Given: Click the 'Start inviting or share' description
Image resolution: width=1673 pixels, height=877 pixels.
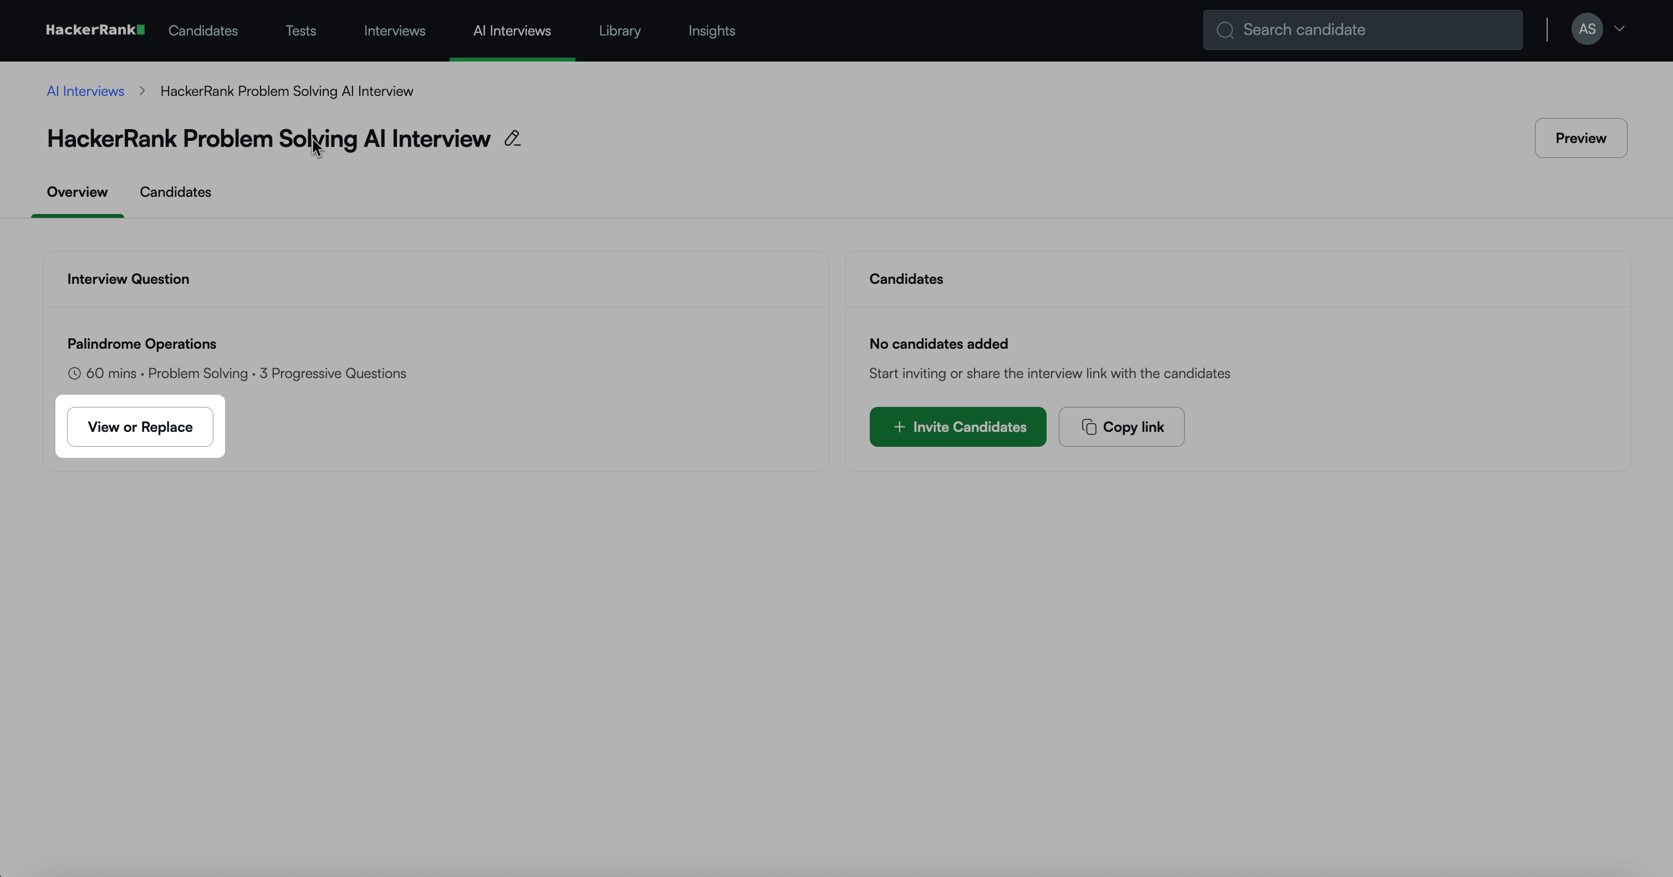Looking at the screenshot, I should (1049, 374).
